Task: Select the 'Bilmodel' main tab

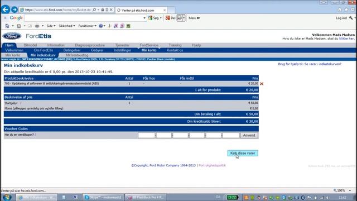Action: pyautogui.click(x=30, y=45)
